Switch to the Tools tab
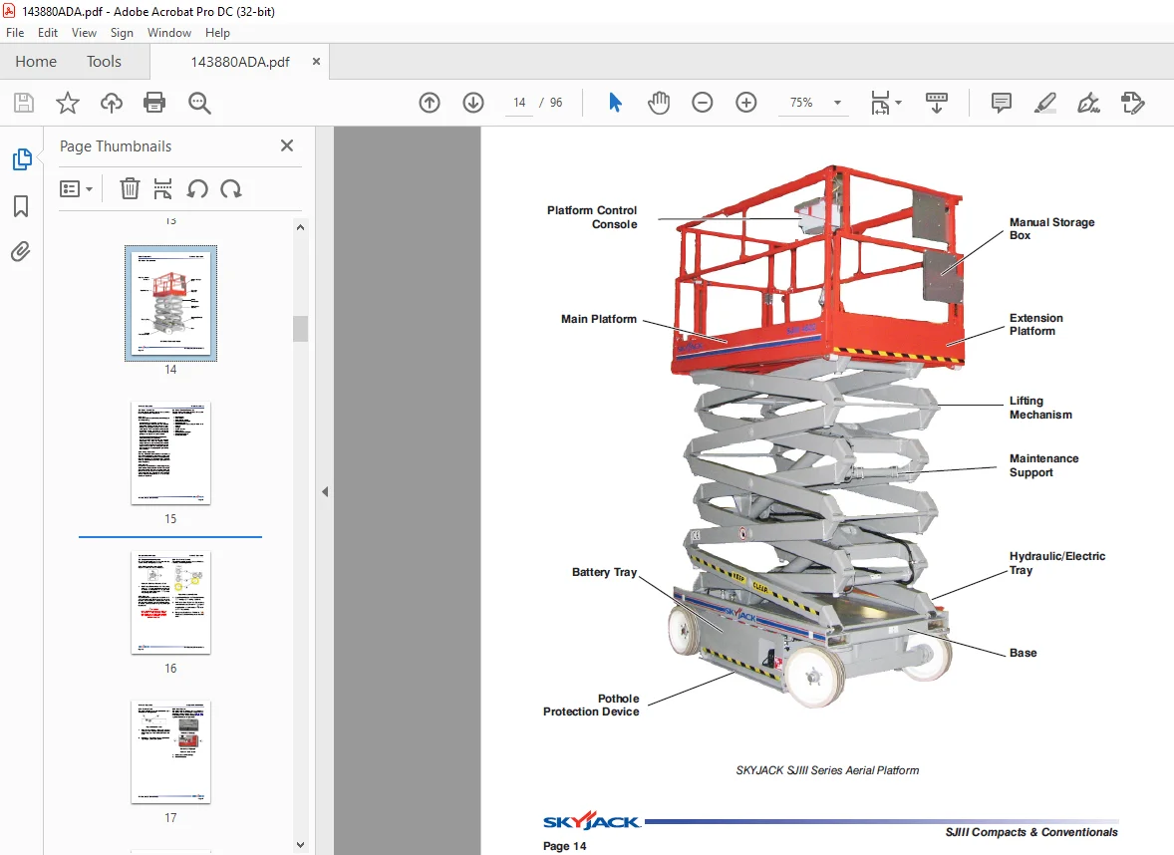 click(104, 62)
